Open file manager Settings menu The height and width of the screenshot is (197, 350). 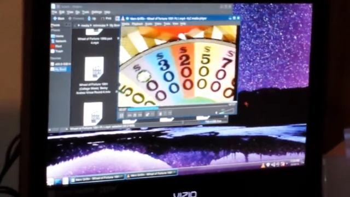pyautogui.click(x=97, y=12)
